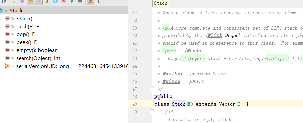Viewport: 303px width, 123px height.
Task: Sort structure members alphabetically
Action: tap(4, 2)
